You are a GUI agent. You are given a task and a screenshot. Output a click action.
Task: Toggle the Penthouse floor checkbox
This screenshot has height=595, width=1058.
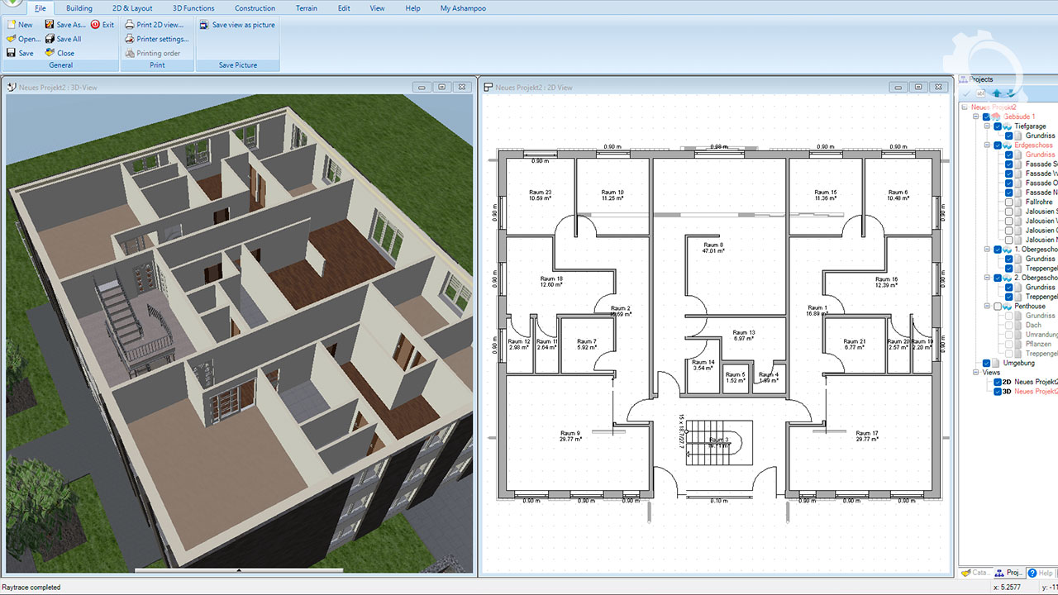point(998,307)
